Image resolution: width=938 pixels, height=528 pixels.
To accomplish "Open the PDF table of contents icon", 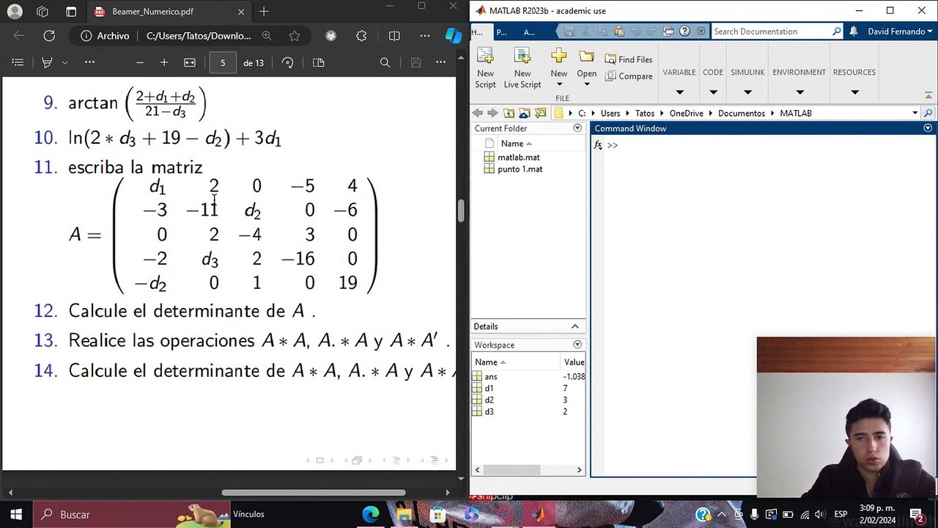I will (x=18, y=63).
